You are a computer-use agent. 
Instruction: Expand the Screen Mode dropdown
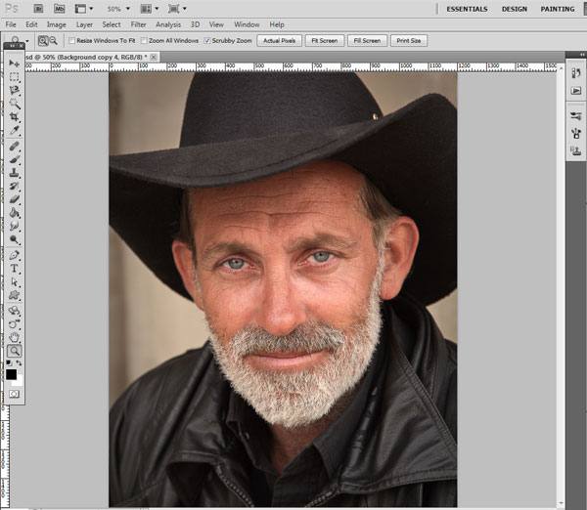[179, 8]
